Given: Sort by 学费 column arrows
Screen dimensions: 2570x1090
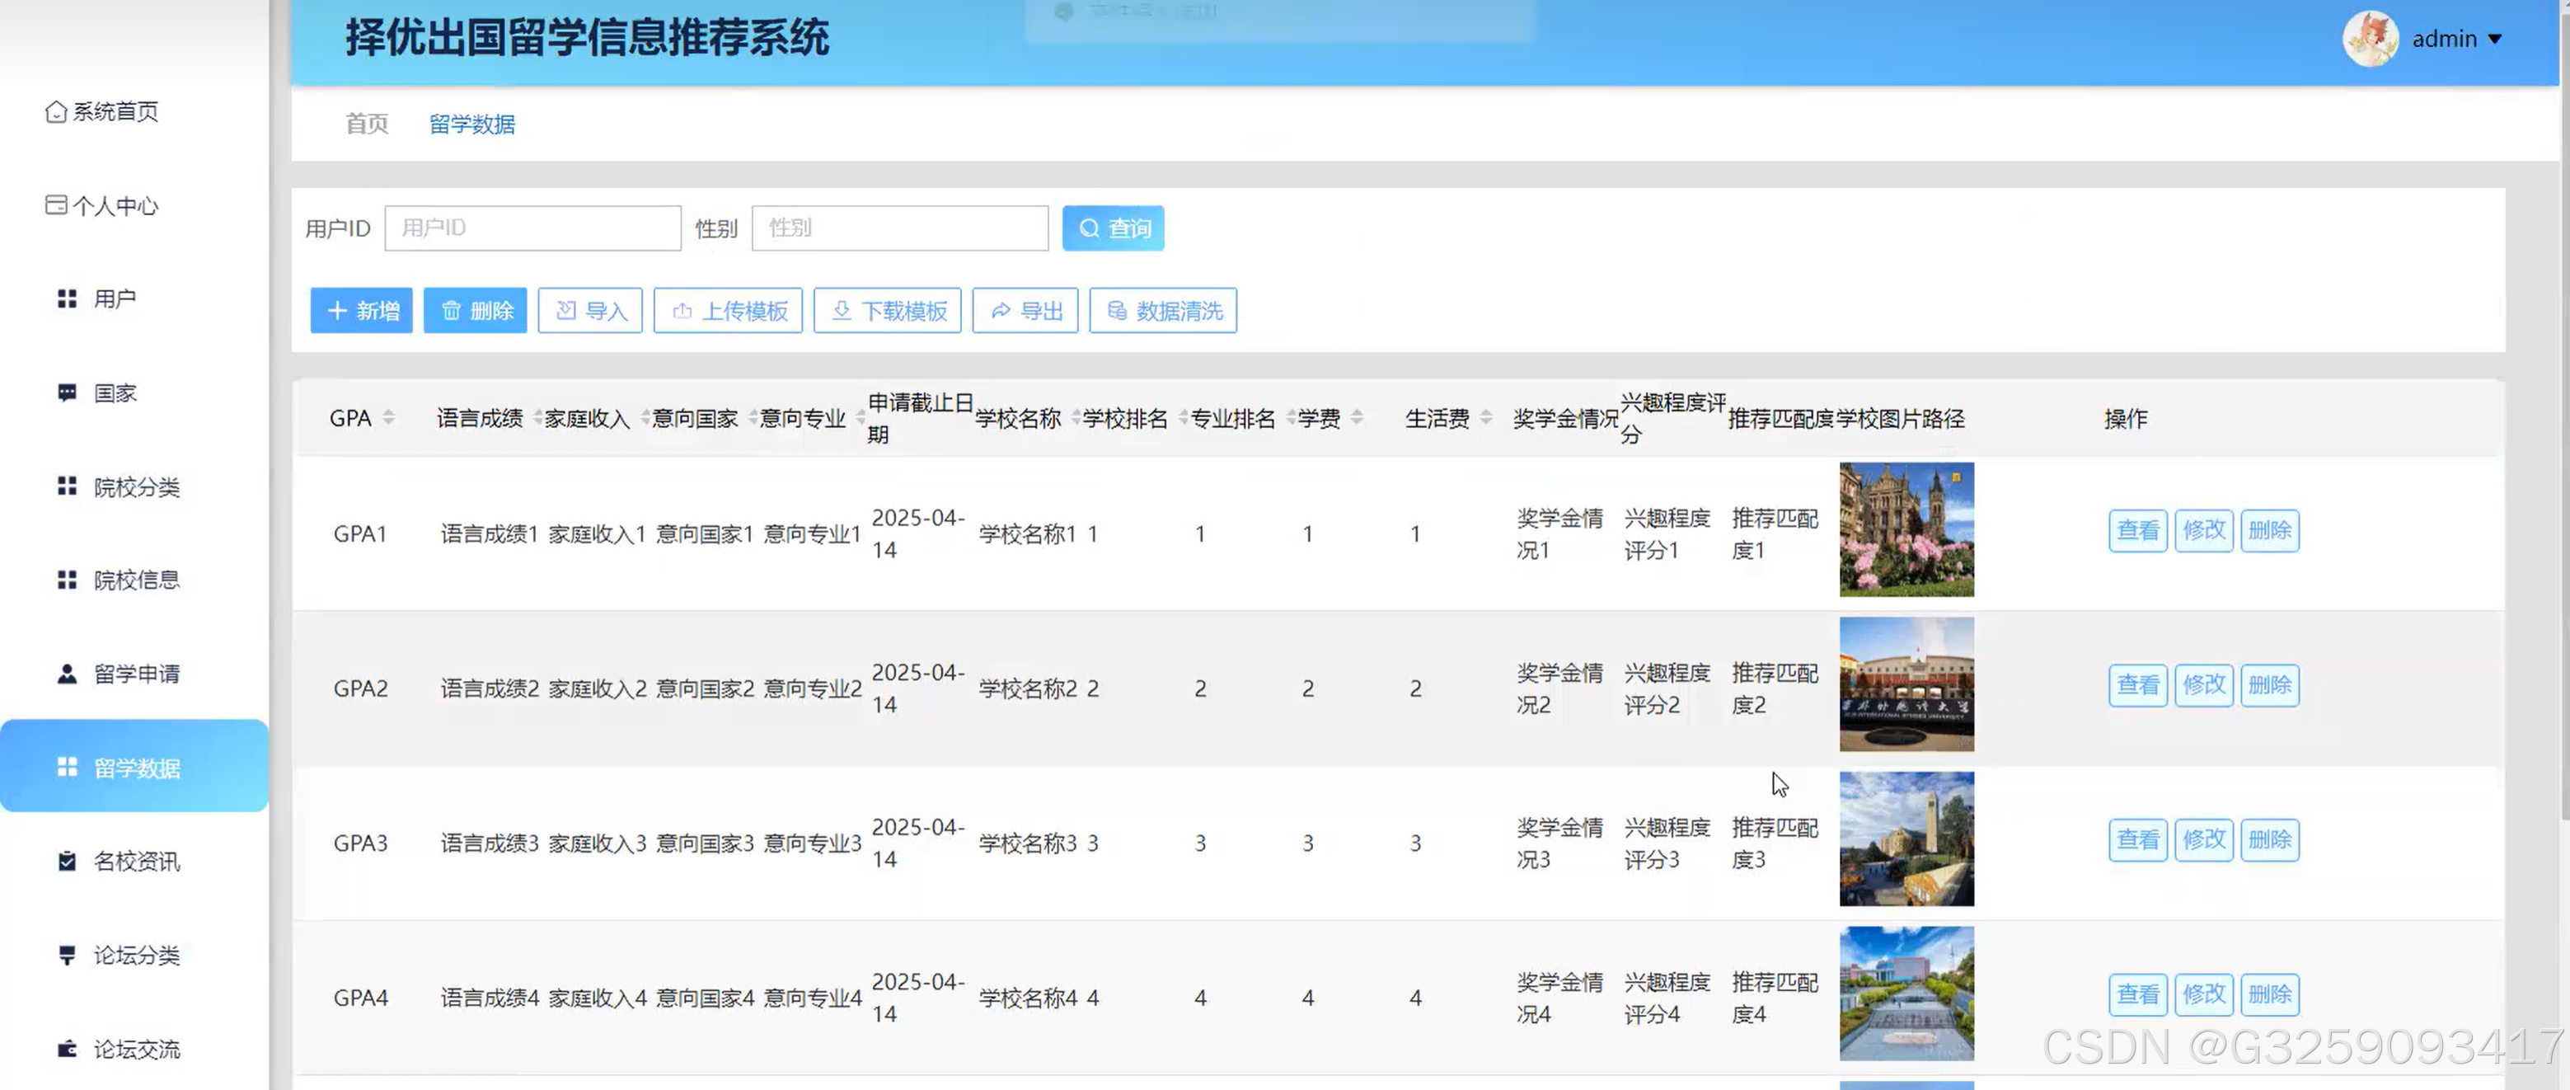Looking at the screenshot, I should click(1357, 417).
